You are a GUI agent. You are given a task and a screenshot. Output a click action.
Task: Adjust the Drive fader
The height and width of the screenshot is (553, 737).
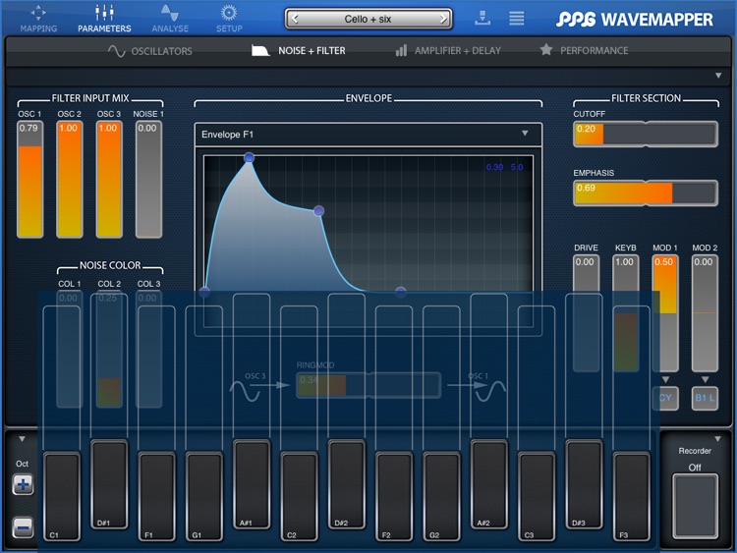click(x=586, y=313)
